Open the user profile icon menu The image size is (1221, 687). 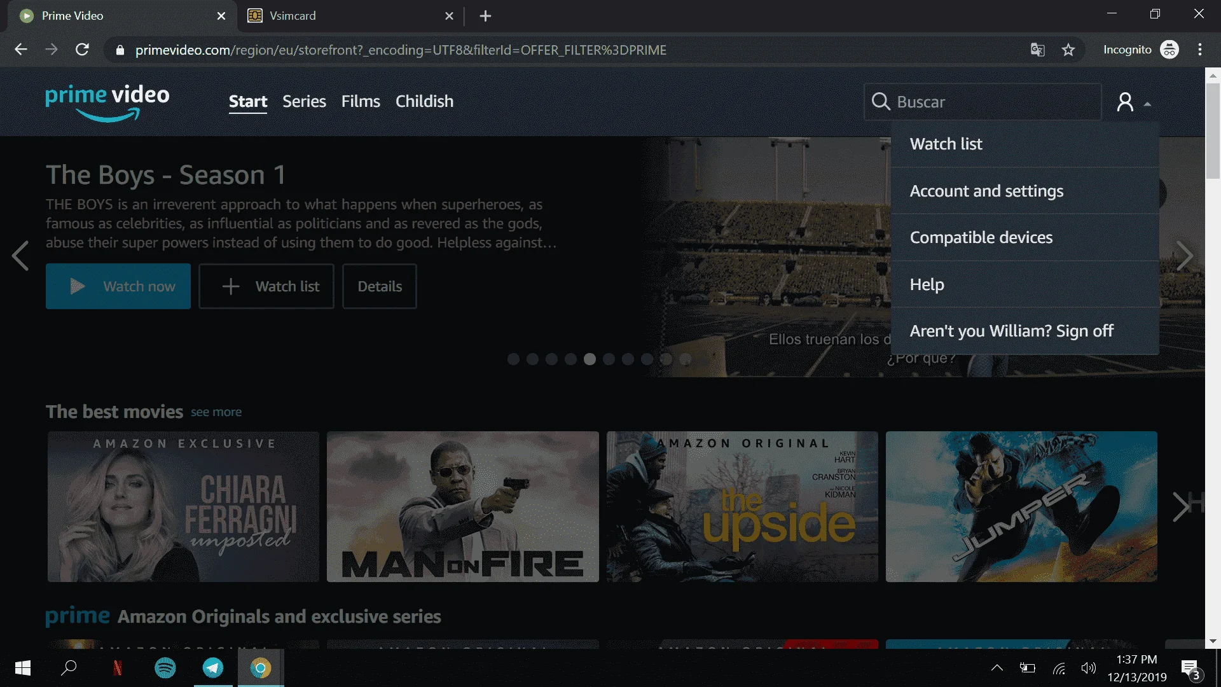coord(1133,102)
